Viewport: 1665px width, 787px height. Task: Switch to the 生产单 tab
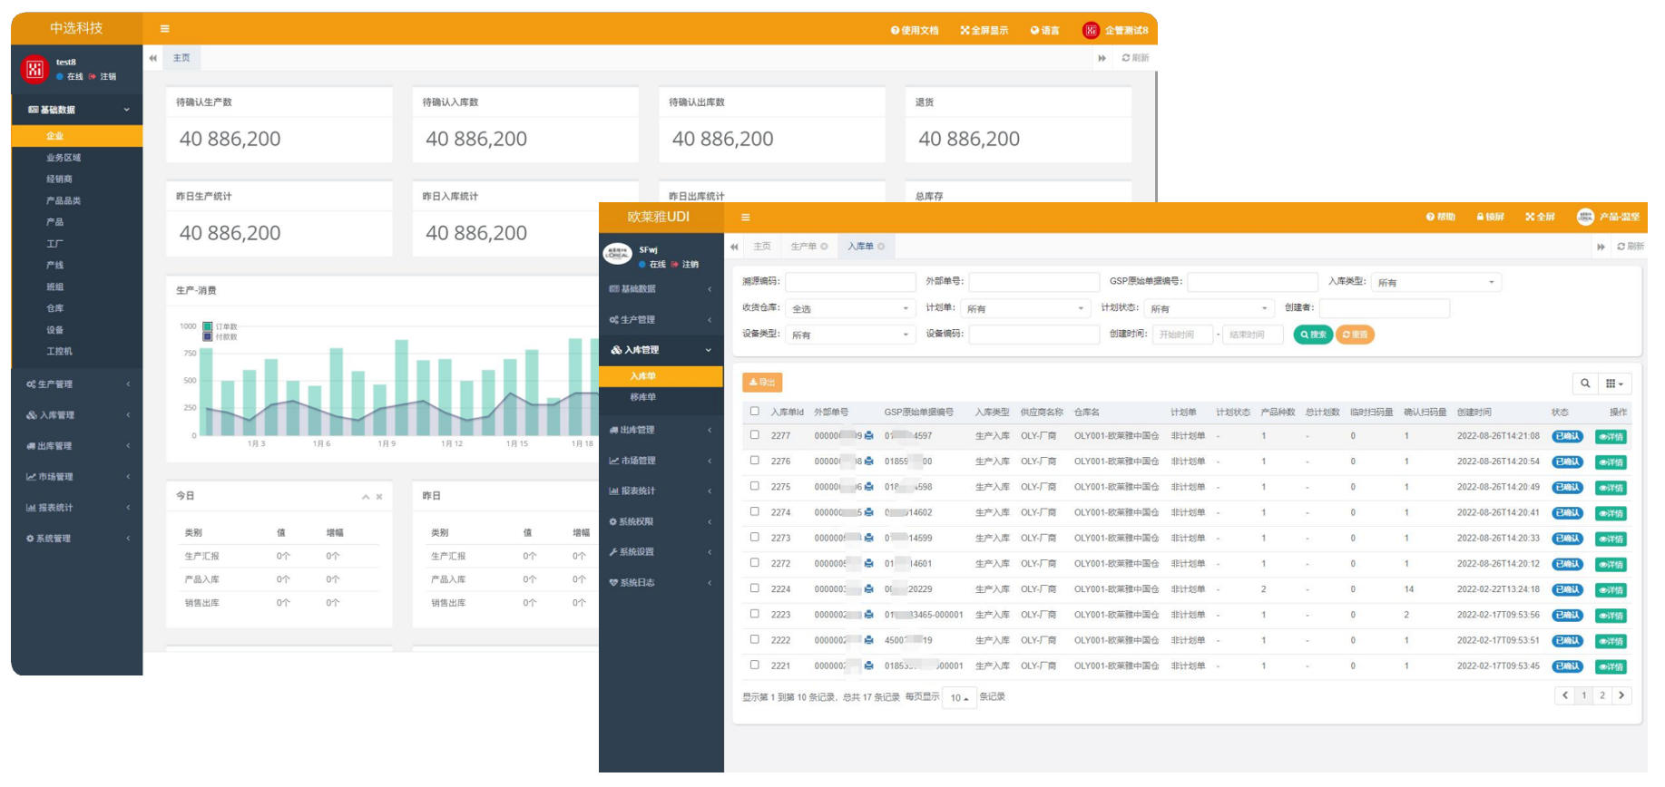pos(804,247)
